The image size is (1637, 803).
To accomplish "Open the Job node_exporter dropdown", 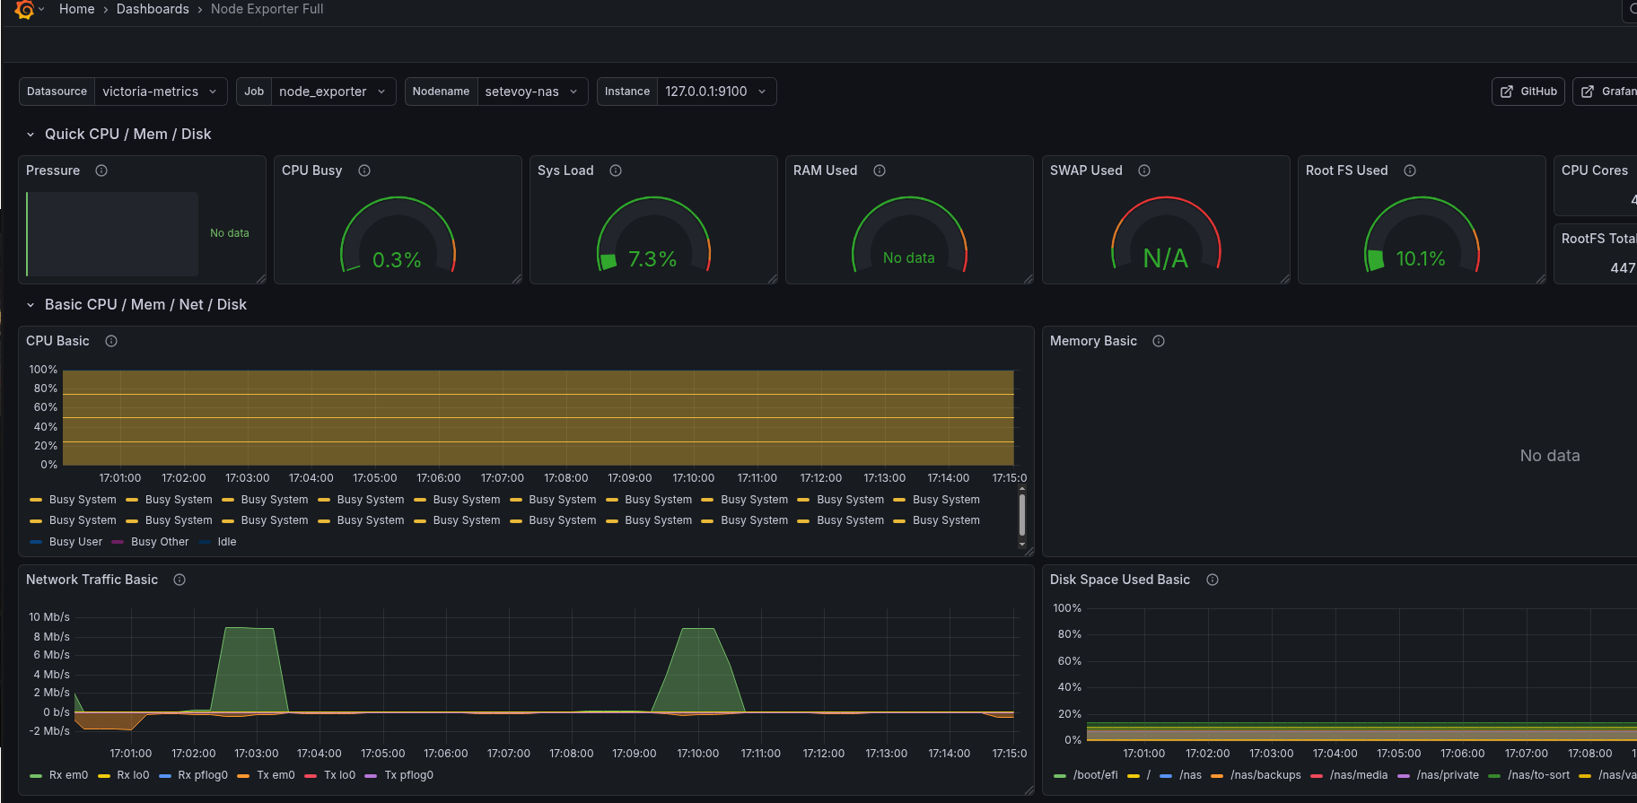I will 332,92.
